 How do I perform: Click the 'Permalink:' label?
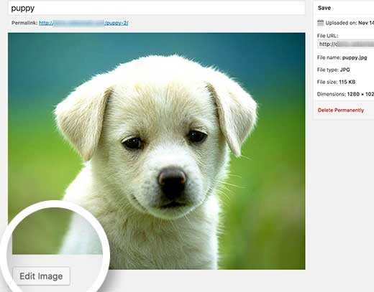(24, 23)
